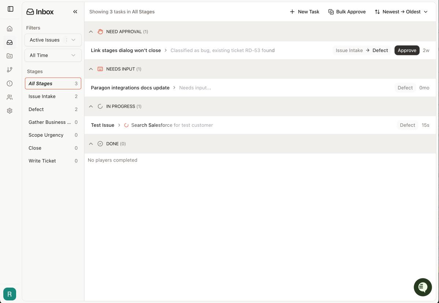Open the All Time filter dropdown
Viewport: 439px width, 303px height.
point(53,55)
